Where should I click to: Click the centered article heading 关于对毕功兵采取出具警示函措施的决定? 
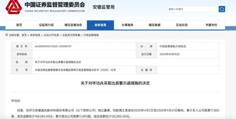point(115,83)
